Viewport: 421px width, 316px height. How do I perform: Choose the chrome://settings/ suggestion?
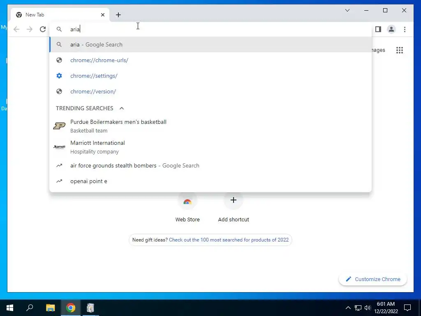[x=210, y=76]
